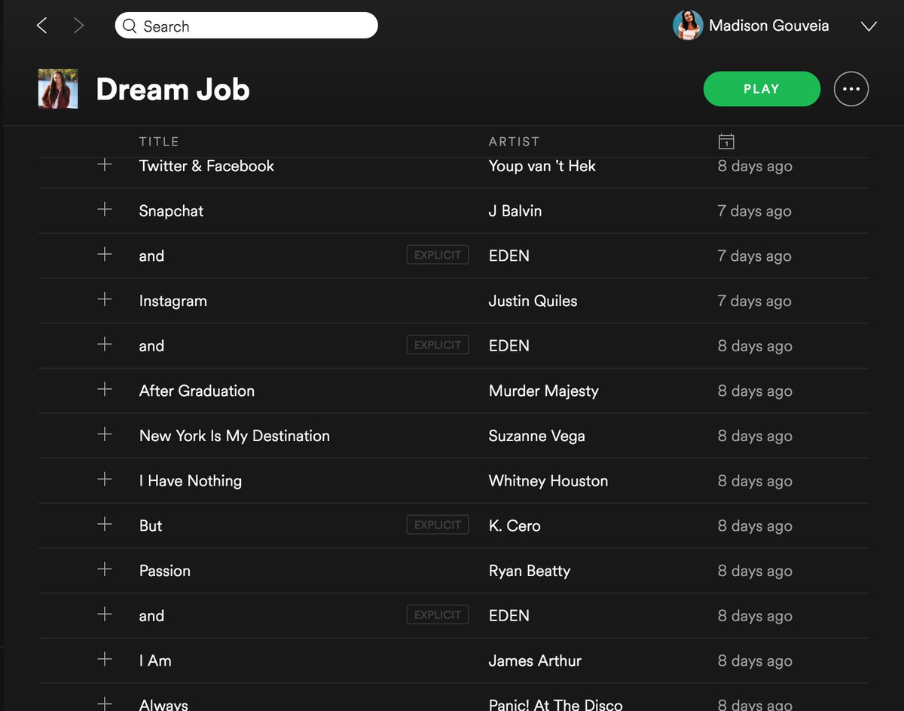Open artist Justin Quiles
Viewport: 904px width, 711px height.
click(x=533, y=301)
